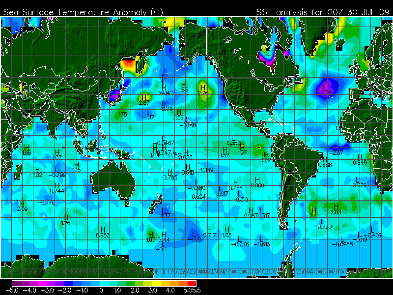Click the -5.0 label on the color scale
This screenshot has height=295, width=393.
(x=12, y=291)
